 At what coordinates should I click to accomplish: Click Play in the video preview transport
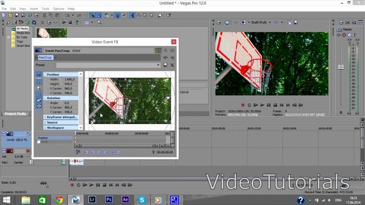pos(262,105)
